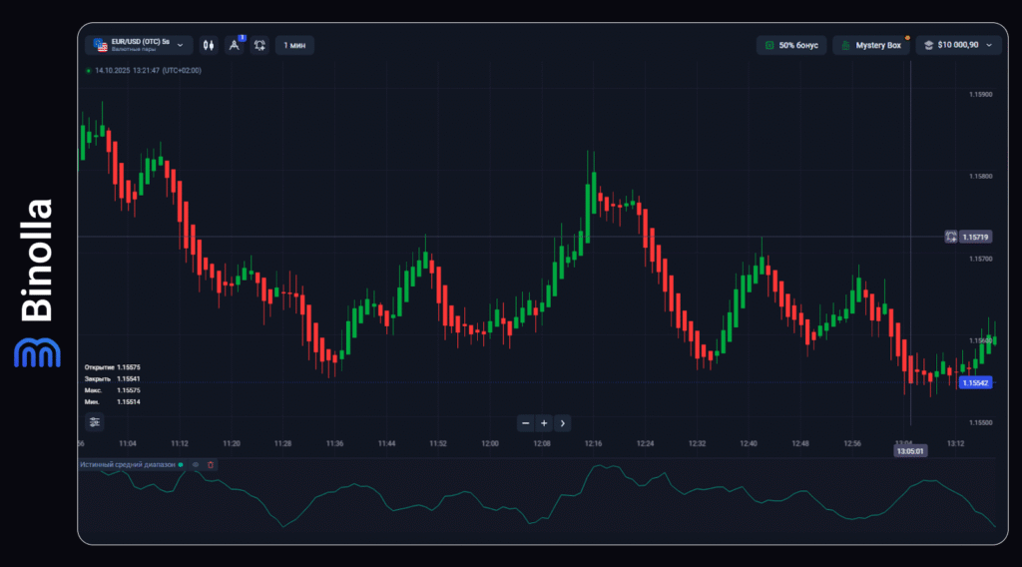Screen dimensions: 1022x567
Task: Click the 50% бонус button
Action: pos(790,45)
